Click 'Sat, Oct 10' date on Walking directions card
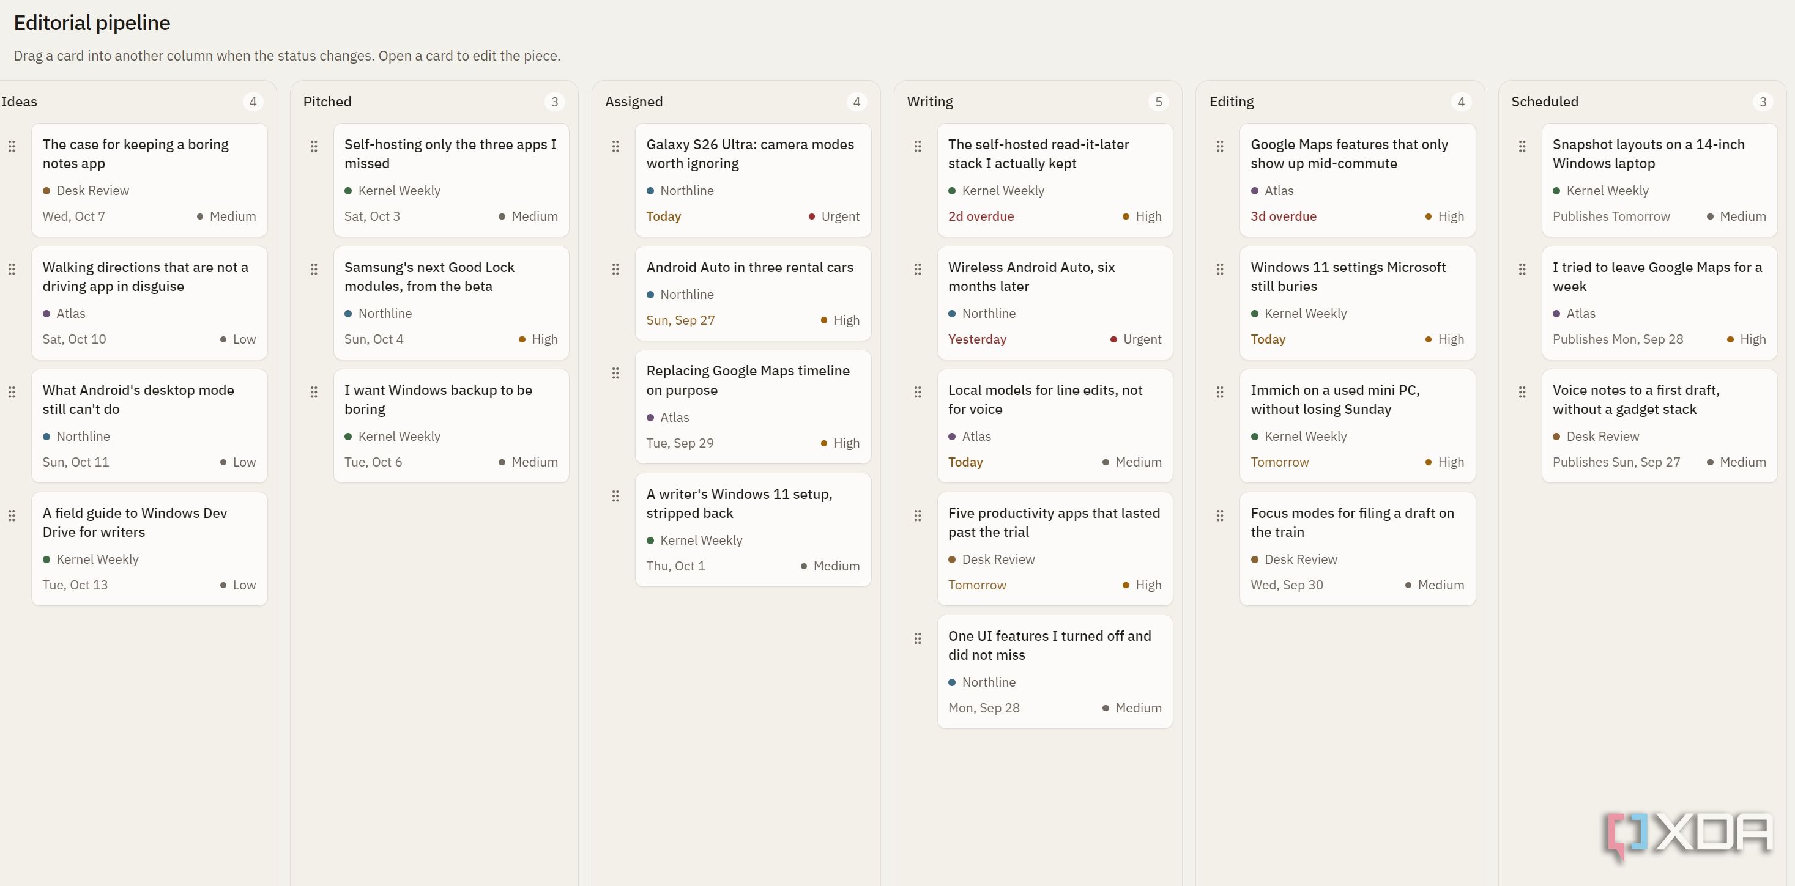 click(x=74, y=339)
